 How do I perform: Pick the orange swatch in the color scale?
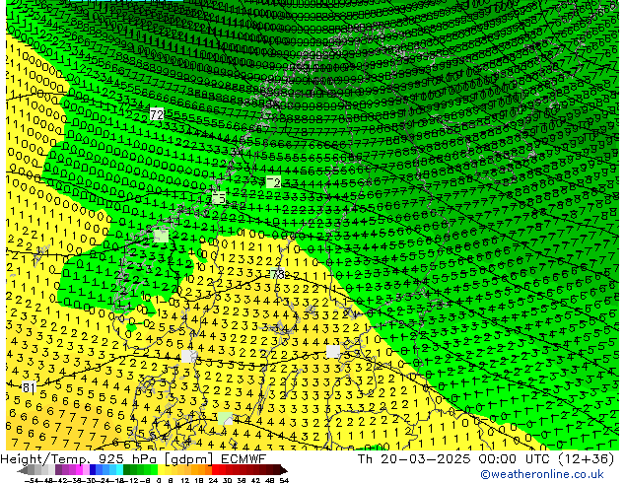tap(201, 470)
